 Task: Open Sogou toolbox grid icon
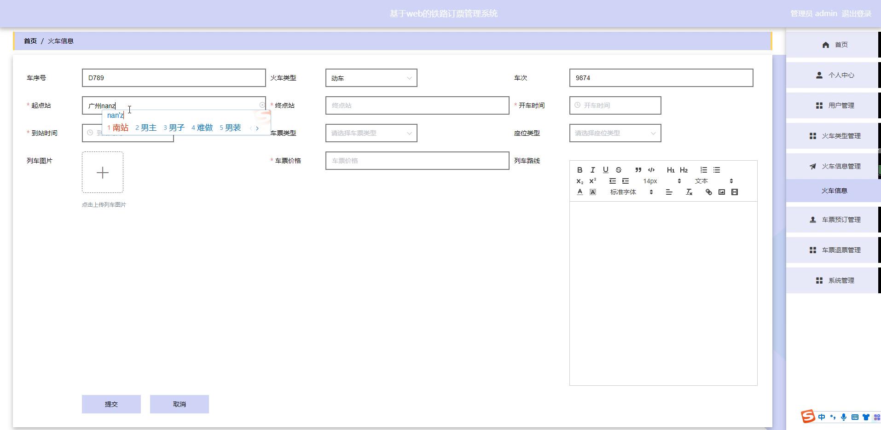click(877, 417)
